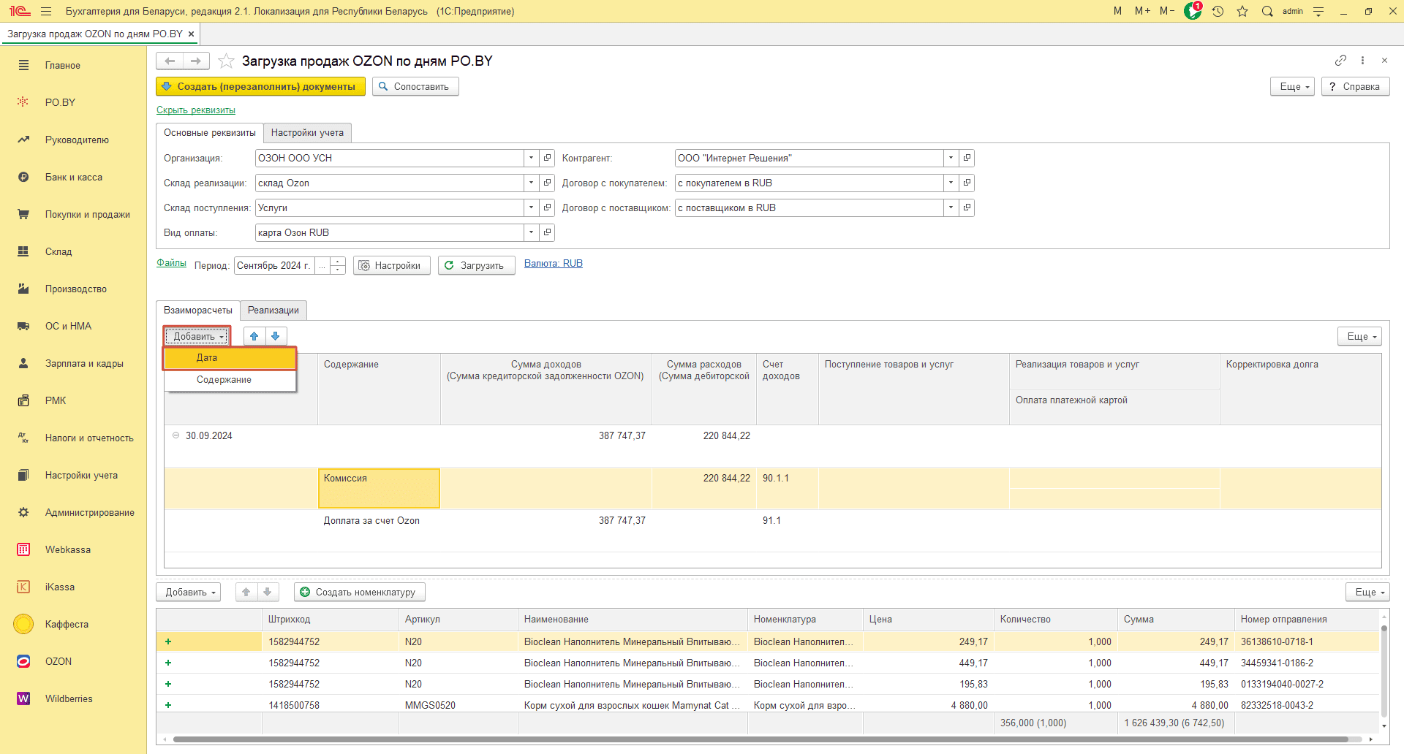Viewport: 1404px width, 754px height.
Task: Collapse the 30.09.2024 group row
Action: [175, 435]
